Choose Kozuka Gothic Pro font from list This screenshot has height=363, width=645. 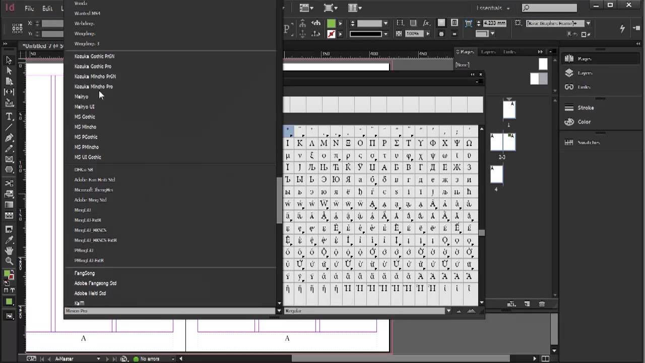[93, 67]
